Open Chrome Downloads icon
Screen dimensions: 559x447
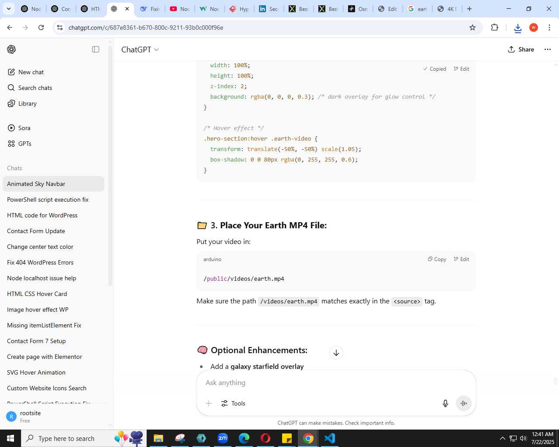point(518,28)
